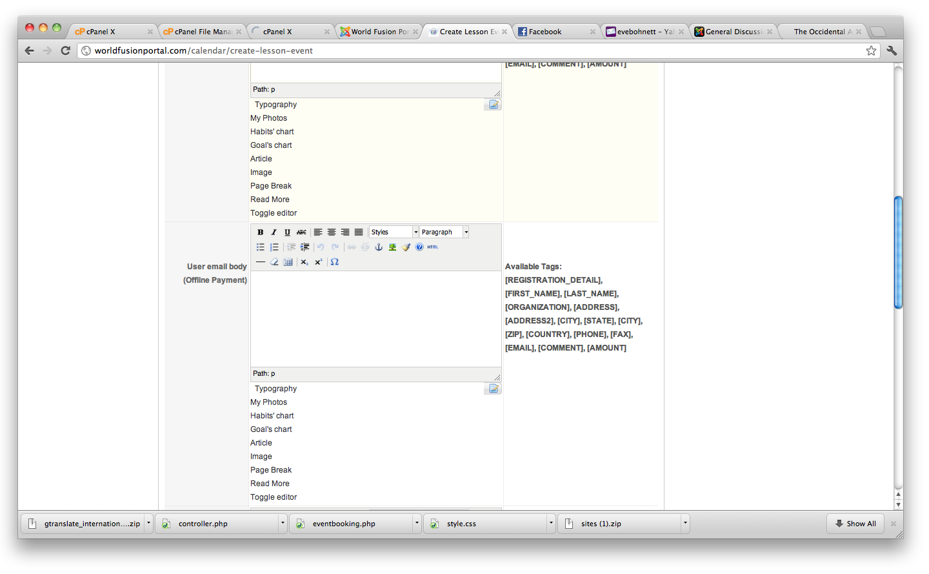Click the Typography edit icon in the cream-colored section

coord(493,105)
